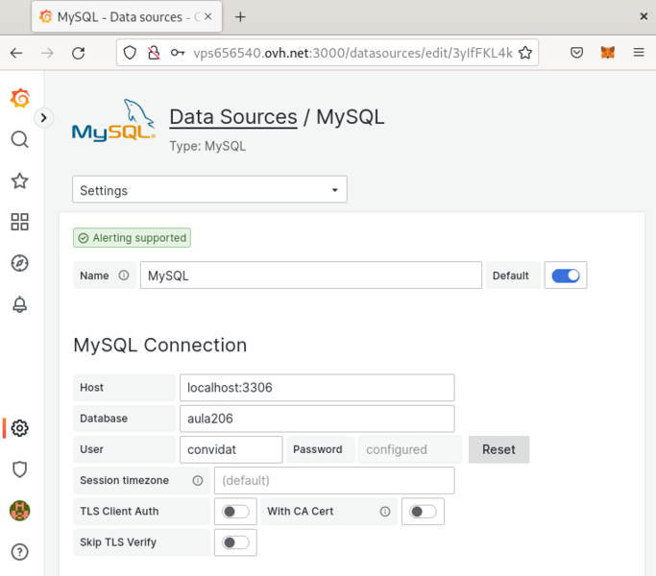The image size is (656, 576).
Task: Open the Dashboards grid icon
Action: click(19, 222)
